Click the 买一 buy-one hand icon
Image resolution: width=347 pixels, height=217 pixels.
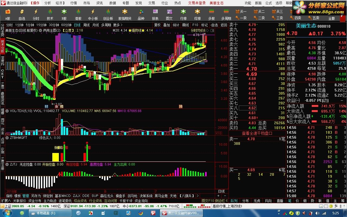pyautogui.click(x=241, y=11)
